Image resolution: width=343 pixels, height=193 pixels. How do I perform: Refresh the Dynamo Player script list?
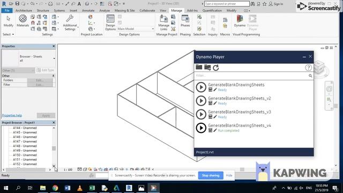click(216, 68)
